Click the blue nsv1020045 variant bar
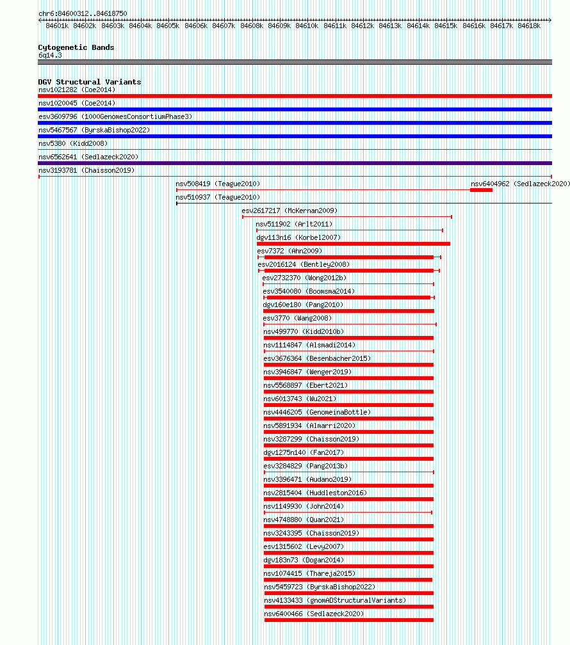 [x=295, y=109]
